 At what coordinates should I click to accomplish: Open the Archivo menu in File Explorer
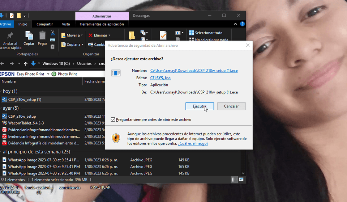(6, 24)
